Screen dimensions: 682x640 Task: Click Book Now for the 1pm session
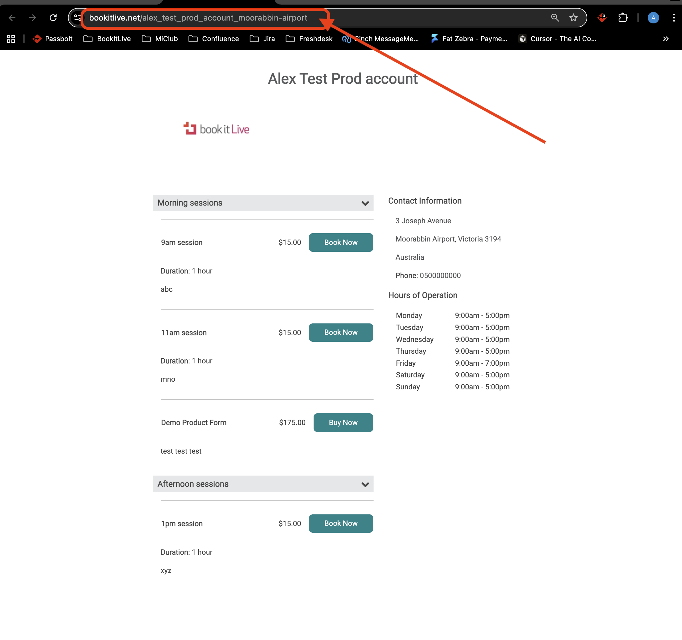(341, 523)
